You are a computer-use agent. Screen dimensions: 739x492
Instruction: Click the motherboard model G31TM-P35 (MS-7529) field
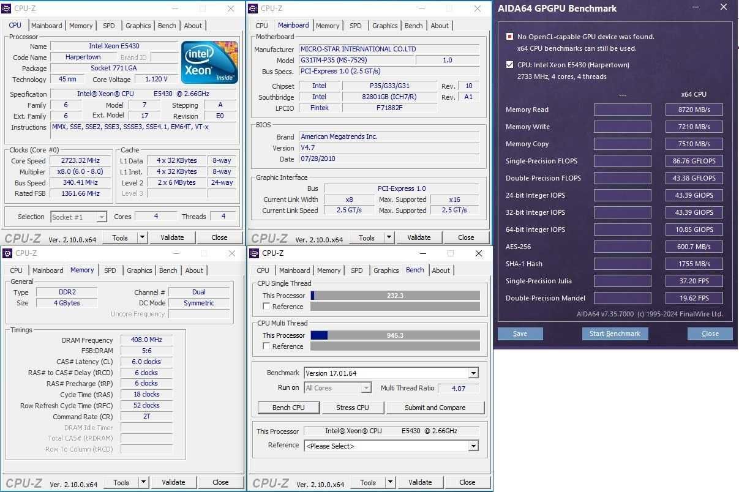pos(356,61)
